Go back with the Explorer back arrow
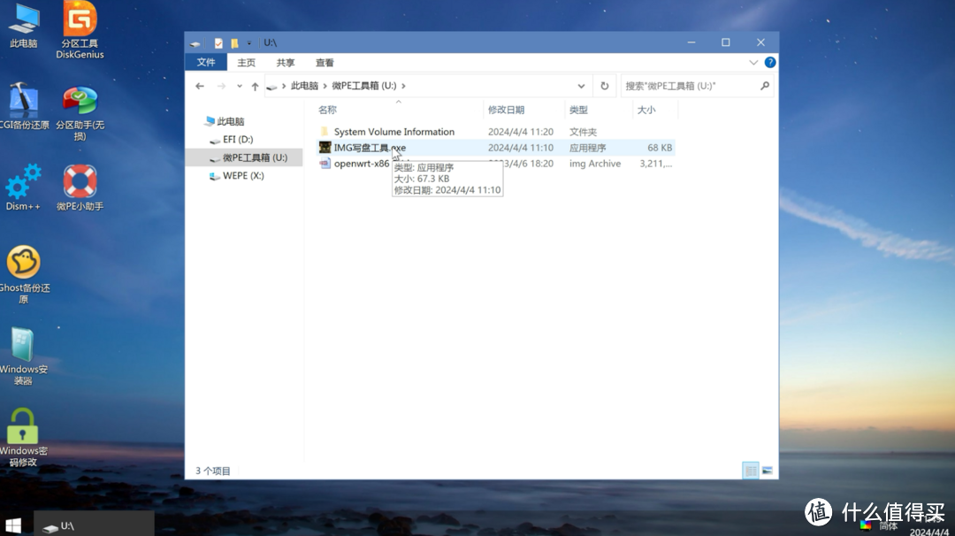Viewport: 955px width, 536px height. tap(200, 86)
